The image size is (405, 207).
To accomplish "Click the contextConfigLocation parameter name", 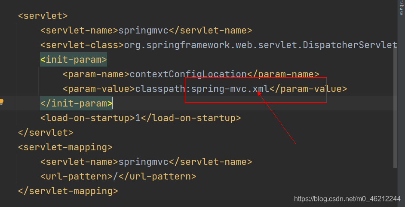I will click(188, 74).
